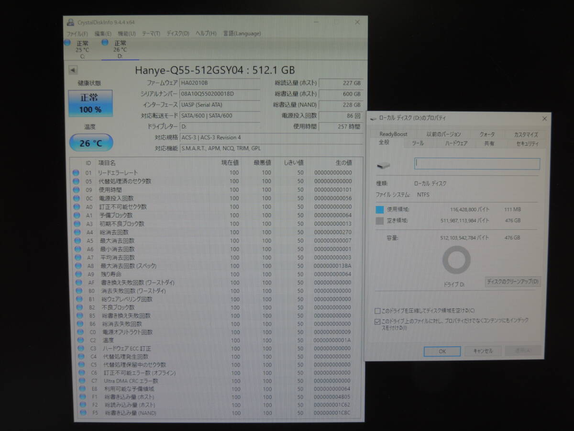Click the CrystalDiskInfo icon in the title bar

(71, 22)
